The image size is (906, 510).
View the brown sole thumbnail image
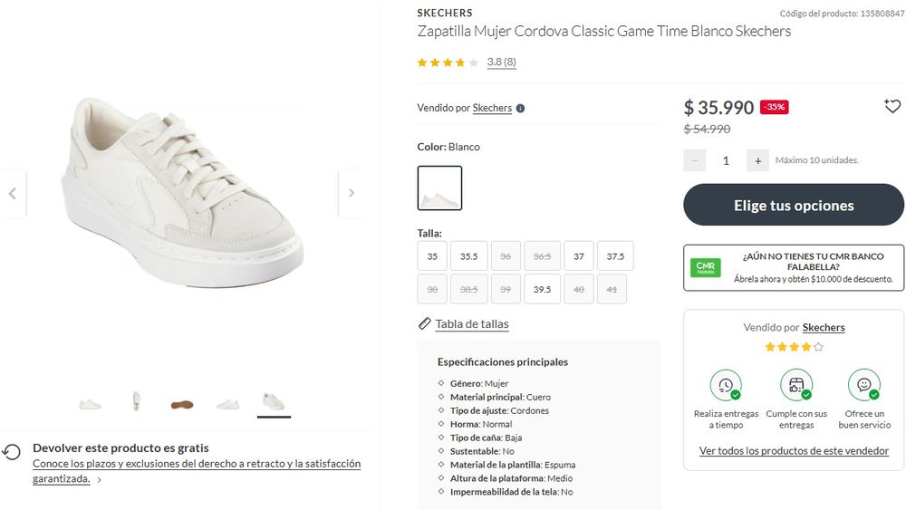(x=182, y=403)
